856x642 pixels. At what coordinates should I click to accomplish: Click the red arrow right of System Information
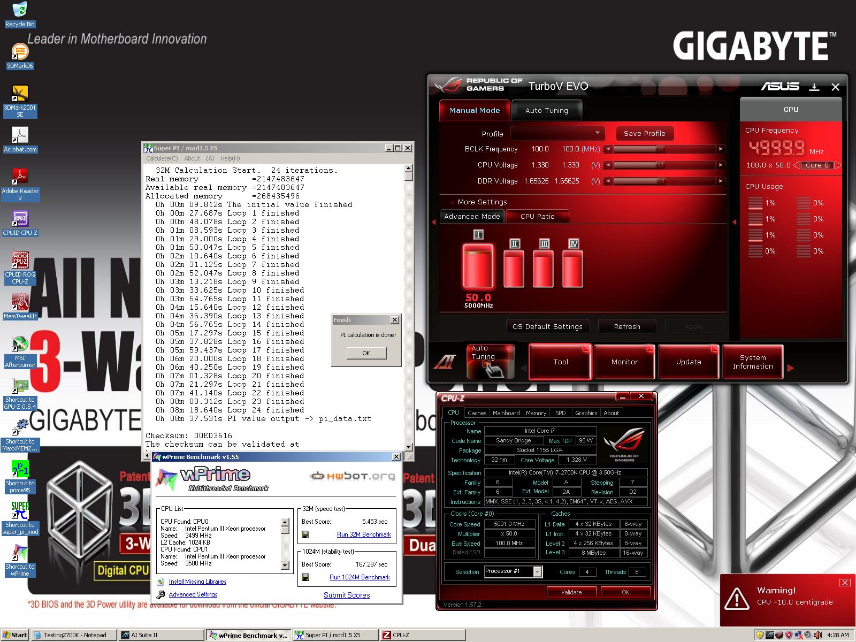point(791,368)
